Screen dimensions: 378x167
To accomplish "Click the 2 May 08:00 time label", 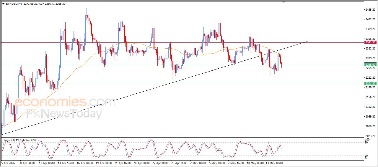I will pos(198,163).
